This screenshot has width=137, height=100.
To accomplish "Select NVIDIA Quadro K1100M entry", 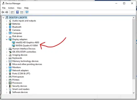I will (27, 46).
